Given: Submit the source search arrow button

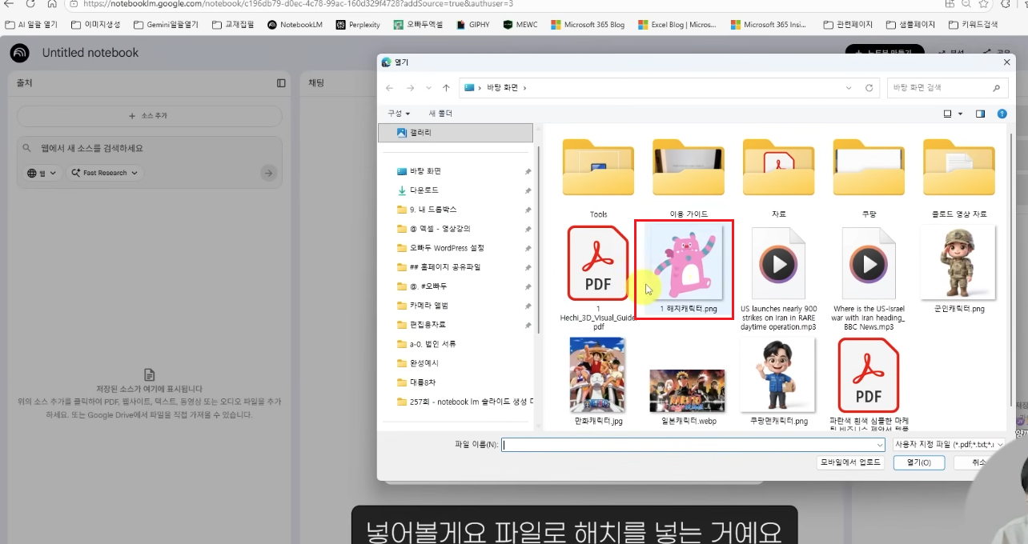Looking at the screenshot, I should coord(269,173).
